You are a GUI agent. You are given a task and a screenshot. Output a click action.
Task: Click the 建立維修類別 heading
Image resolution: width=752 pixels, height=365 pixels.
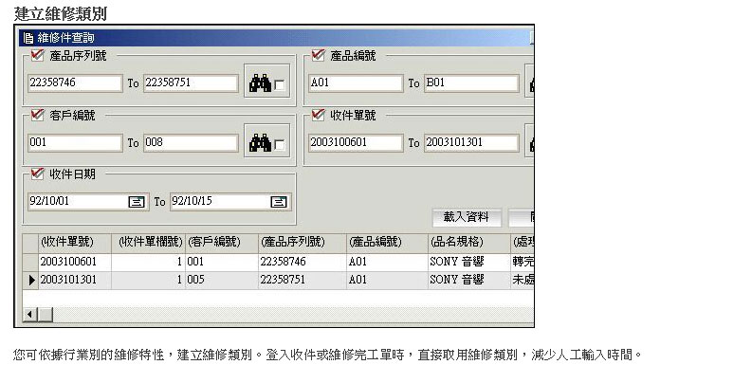coord(61,13)
